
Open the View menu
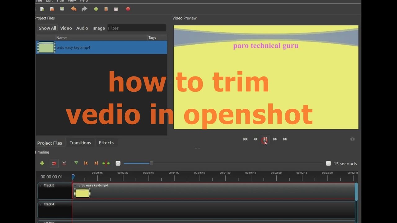coord(72,1)
